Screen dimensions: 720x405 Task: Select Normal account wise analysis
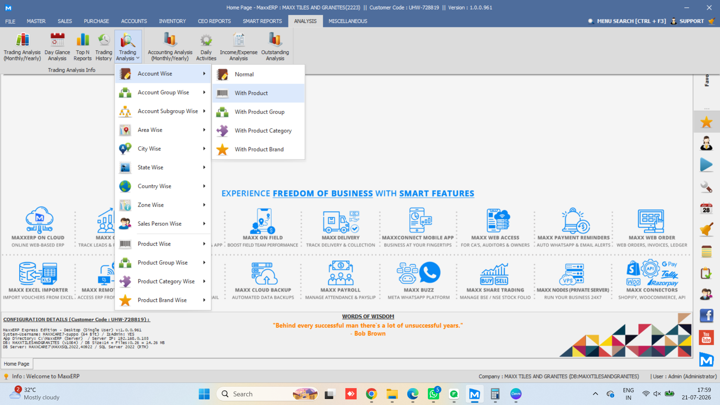(258, 75)
